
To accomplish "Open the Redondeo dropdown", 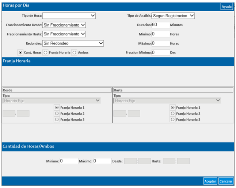I will [x=73, y=43].
